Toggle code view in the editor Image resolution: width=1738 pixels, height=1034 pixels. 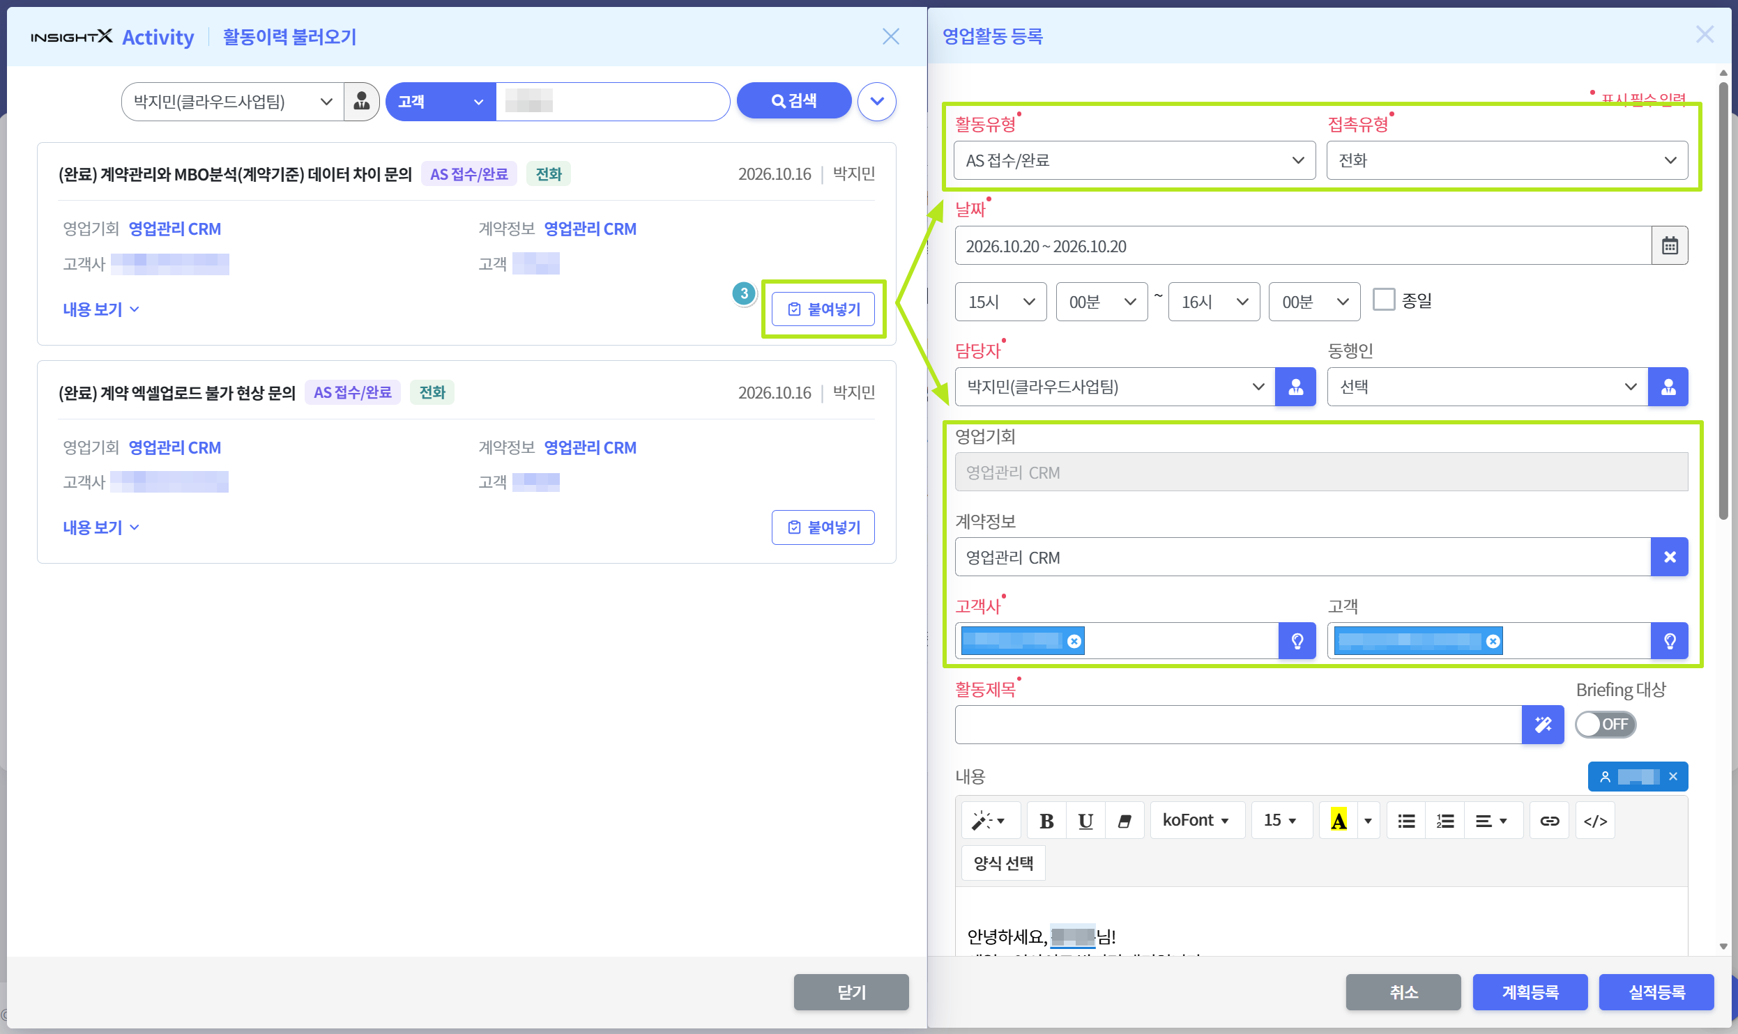(1595, 821)
